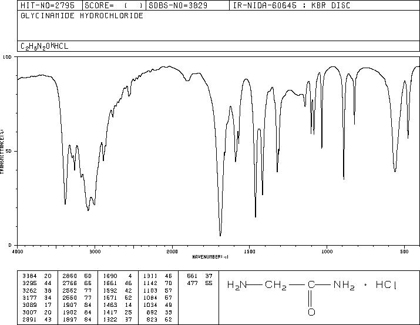
Task: Click the WAVENUMBER x-axis label
Action: pos(210,257)
